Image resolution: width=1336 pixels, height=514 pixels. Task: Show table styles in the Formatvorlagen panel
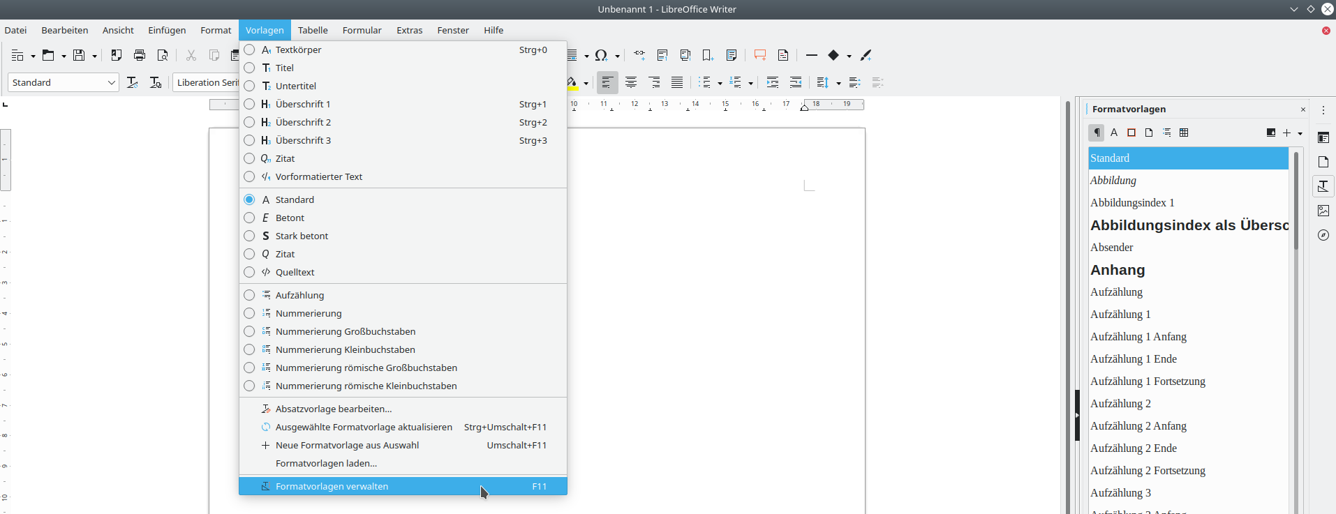[x=1184, y=133]
